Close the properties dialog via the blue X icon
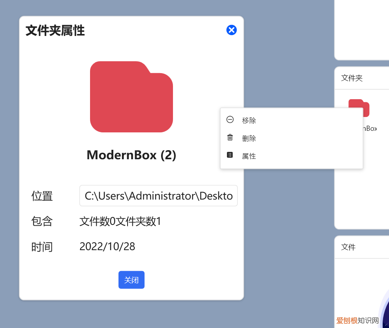The height and width of the screenshot is (328, 389). tap(231, 30)
